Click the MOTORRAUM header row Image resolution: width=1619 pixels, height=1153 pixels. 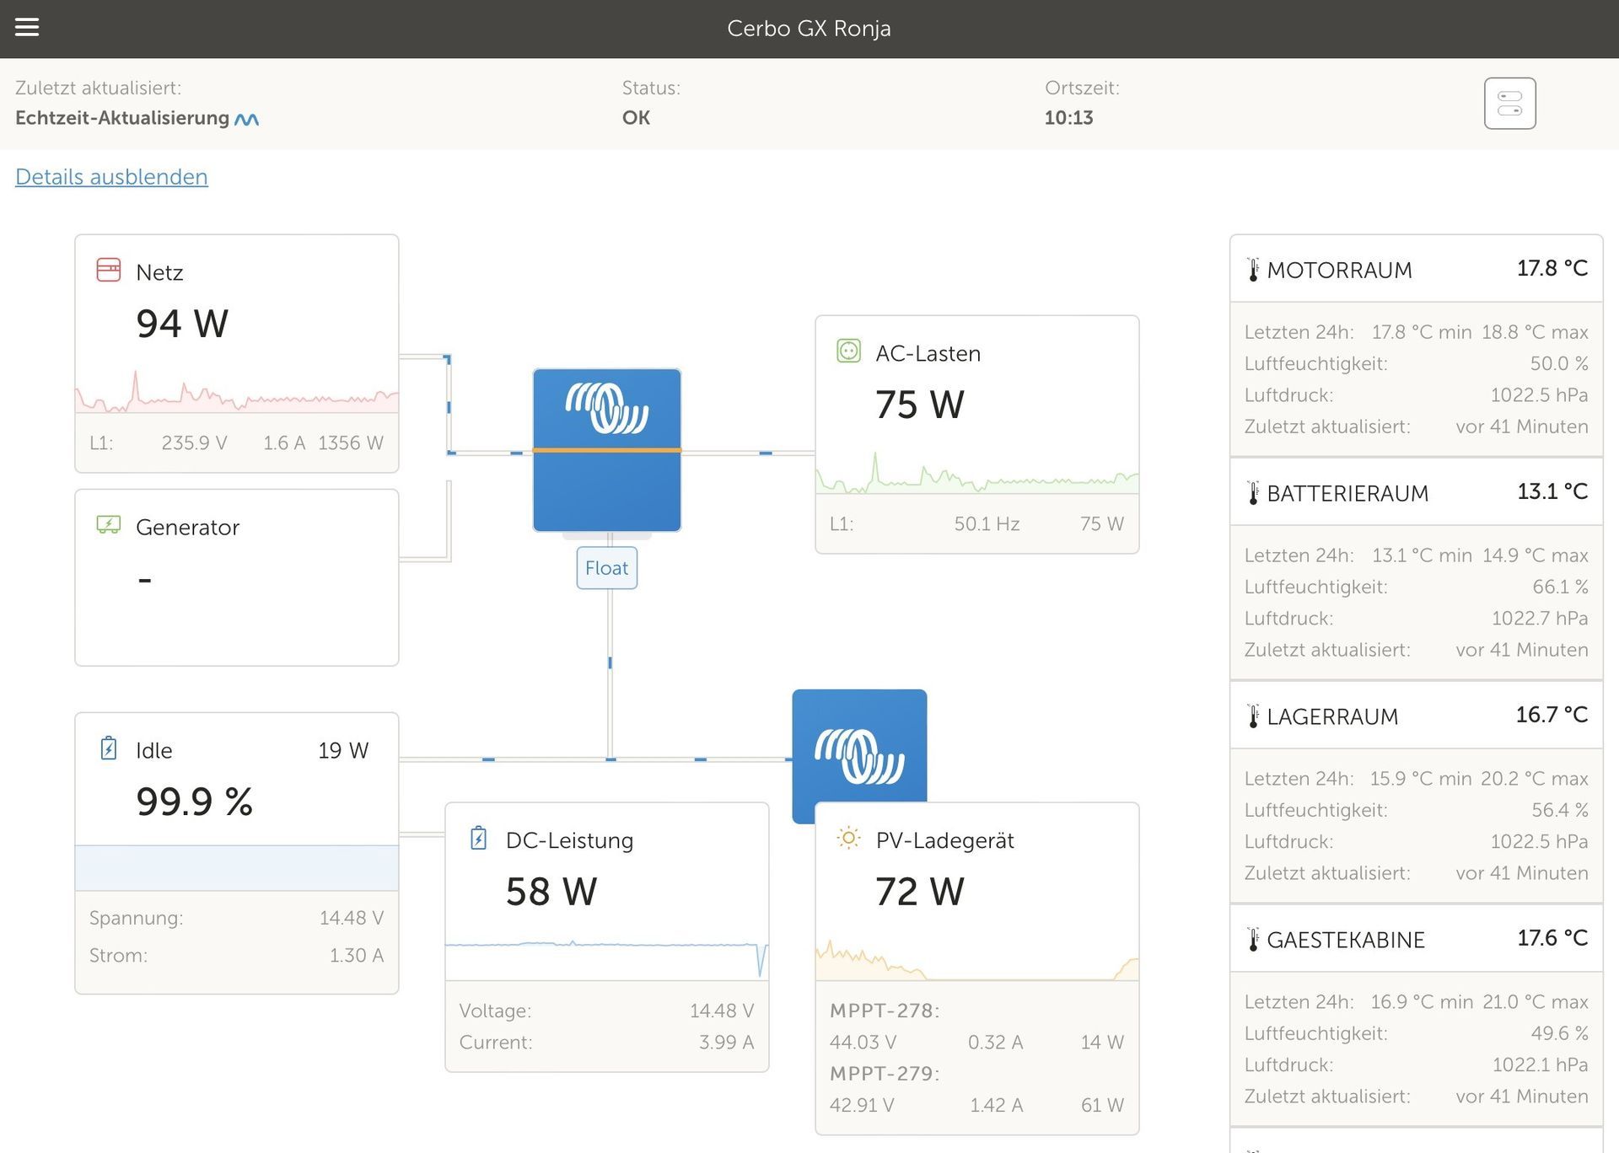(1417, 269)
